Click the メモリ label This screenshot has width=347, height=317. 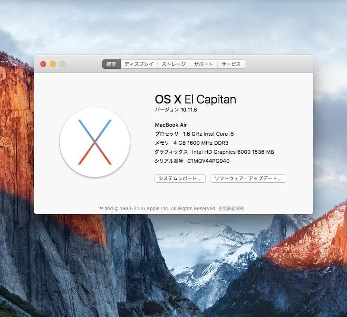(162, 143)
